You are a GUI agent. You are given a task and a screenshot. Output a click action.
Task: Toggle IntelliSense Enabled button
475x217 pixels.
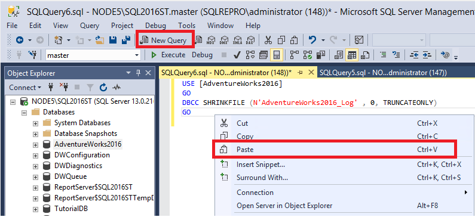point(276,55)
